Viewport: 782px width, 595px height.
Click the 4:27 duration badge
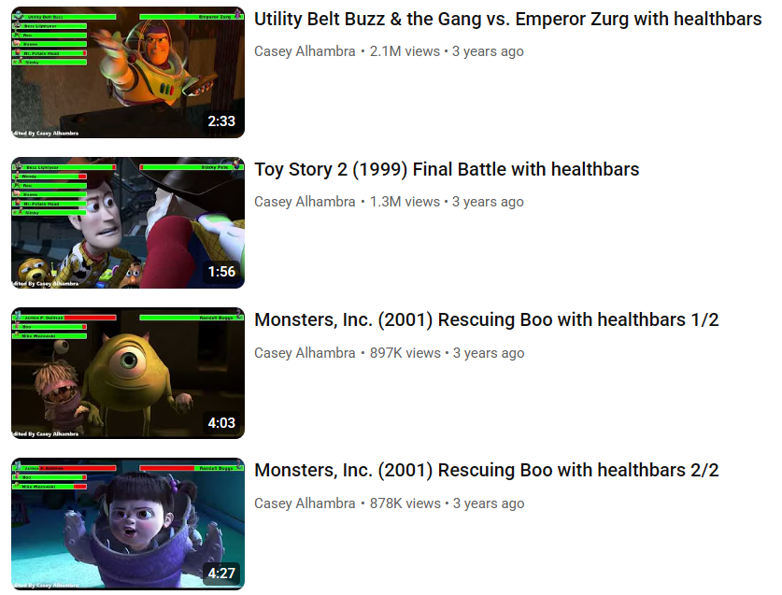click(x=221, y=574)
